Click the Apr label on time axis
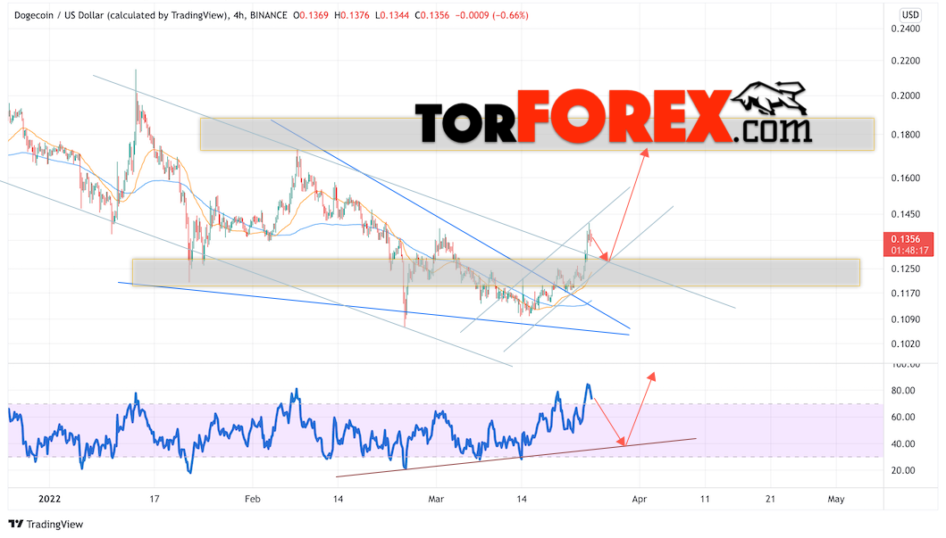The image size is (946, 538). pyautogui.click(x=639, y=500)
